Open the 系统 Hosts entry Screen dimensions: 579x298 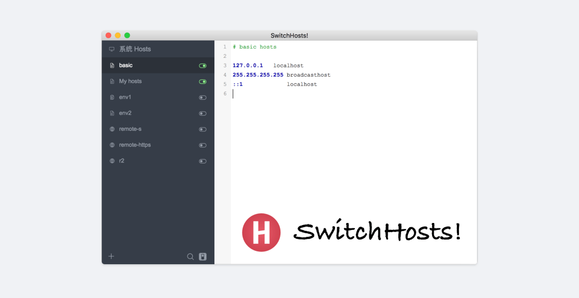pyautogui.click(x=158, y=49)
